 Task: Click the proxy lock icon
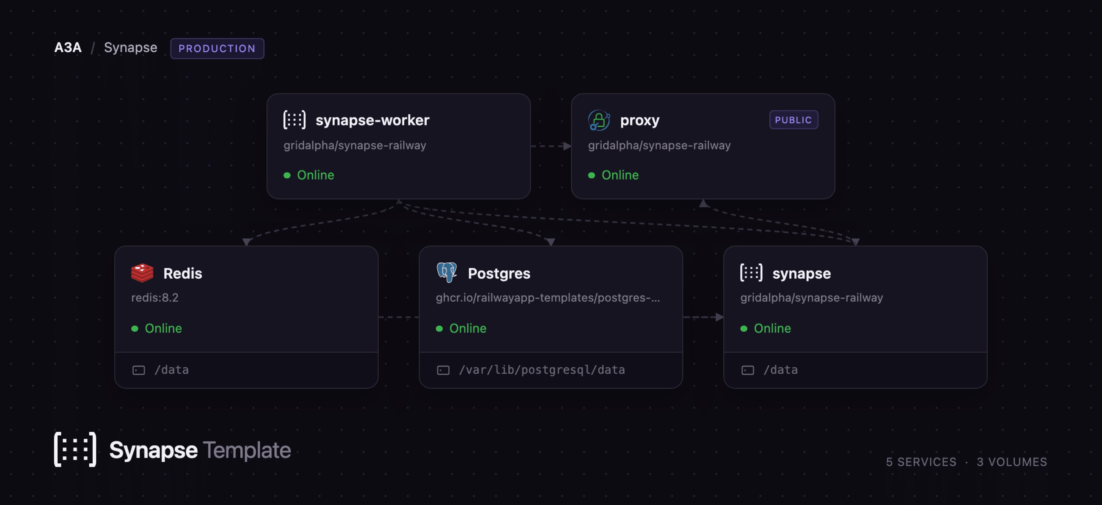599,120
